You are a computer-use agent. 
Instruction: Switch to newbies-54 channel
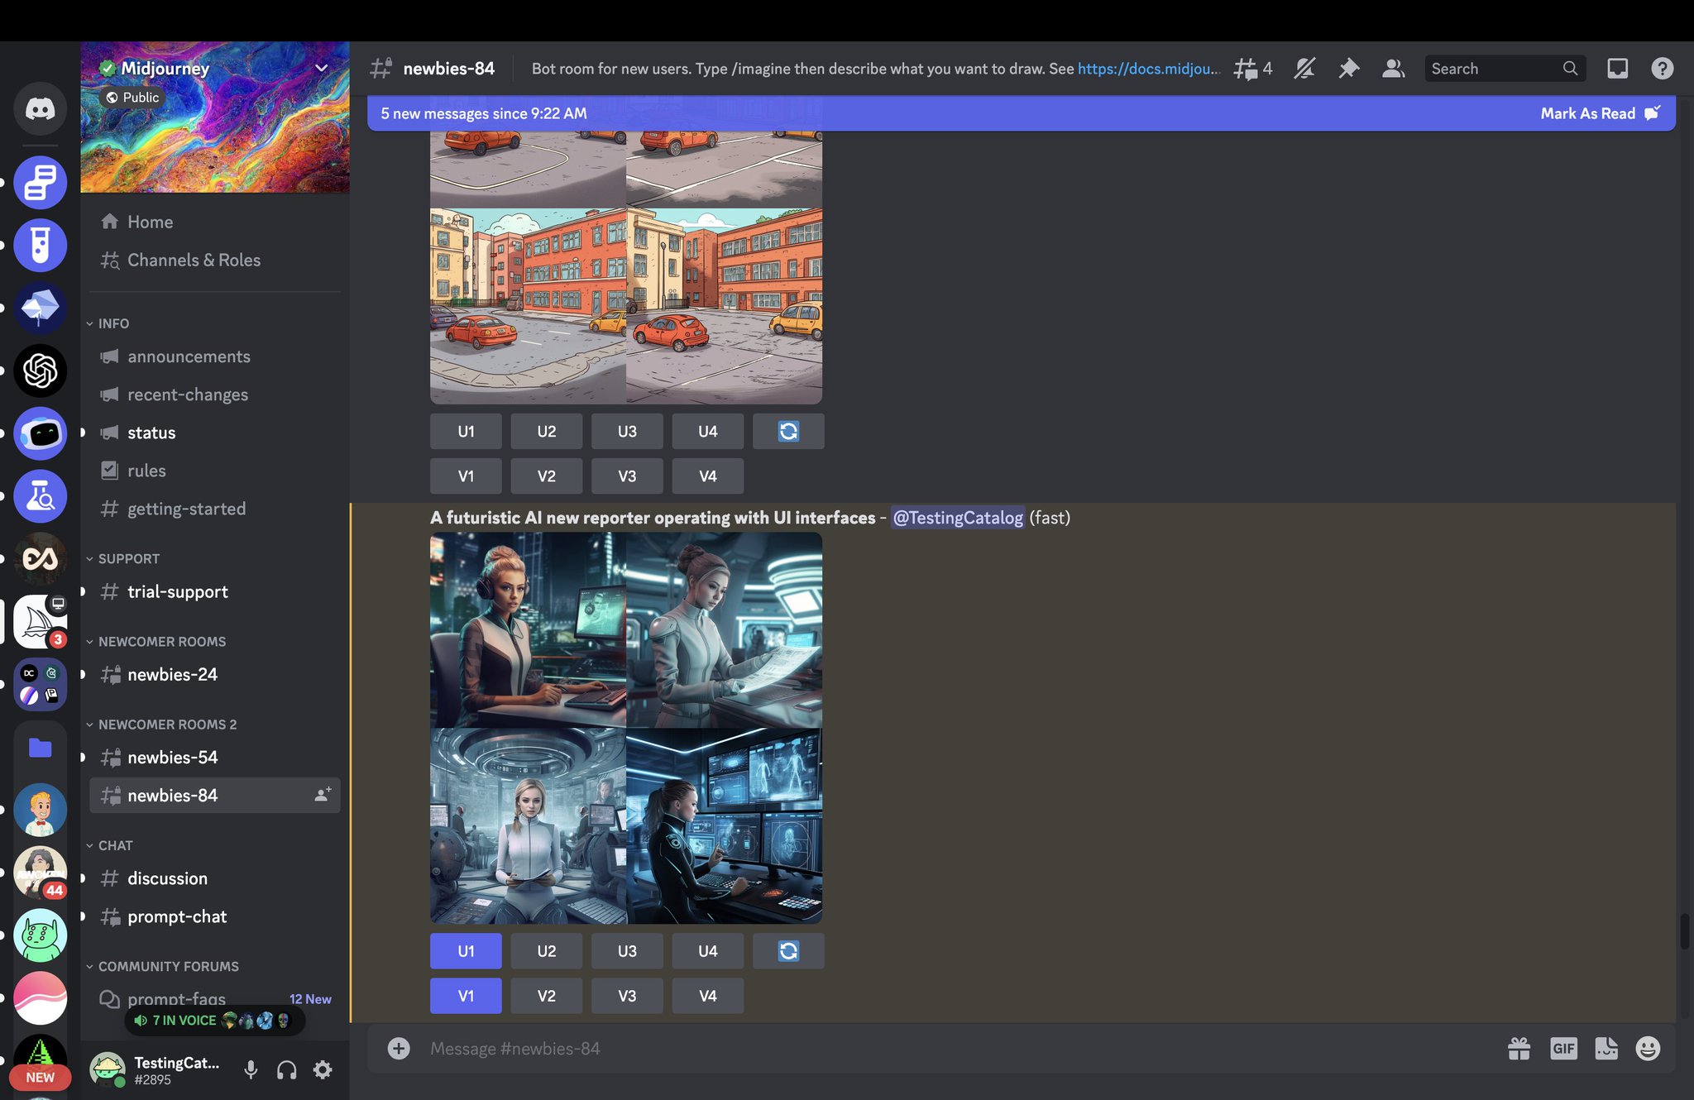(215, 757)
